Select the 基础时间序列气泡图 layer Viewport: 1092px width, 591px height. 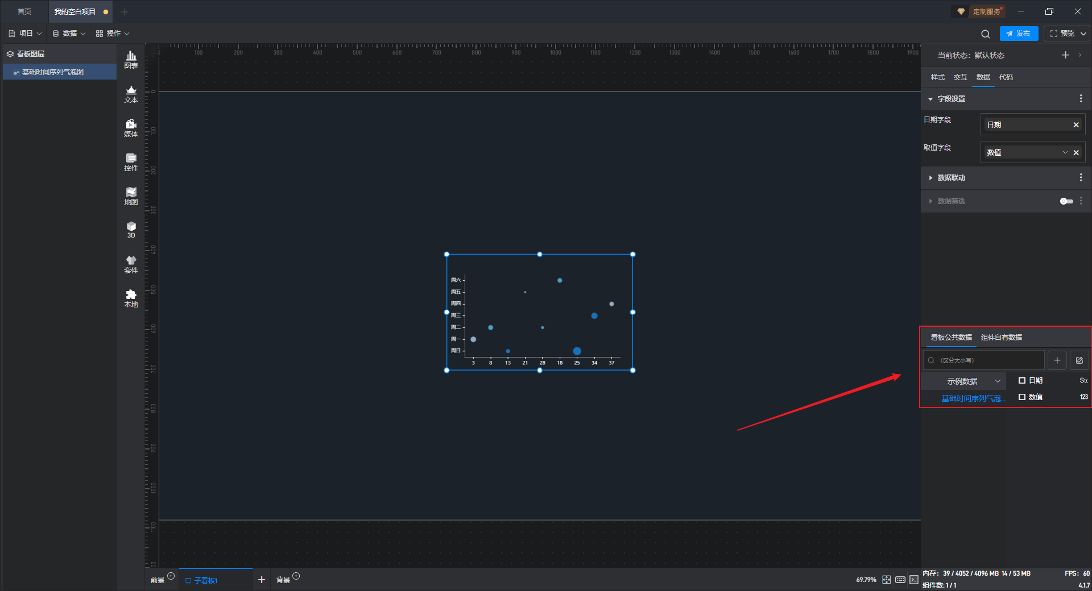[x=60, y=72]
